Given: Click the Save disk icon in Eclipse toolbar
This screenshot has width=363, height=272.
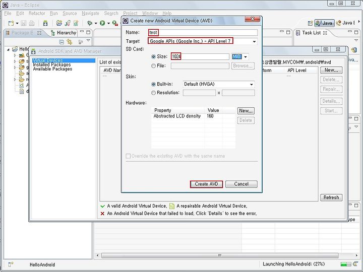Looking at the screenshot, I should (23, 23).
